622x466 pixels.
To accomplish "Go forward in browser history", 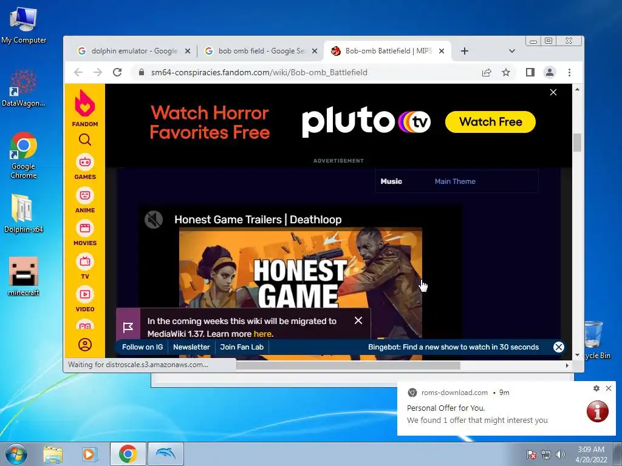I will click(98, 72).
